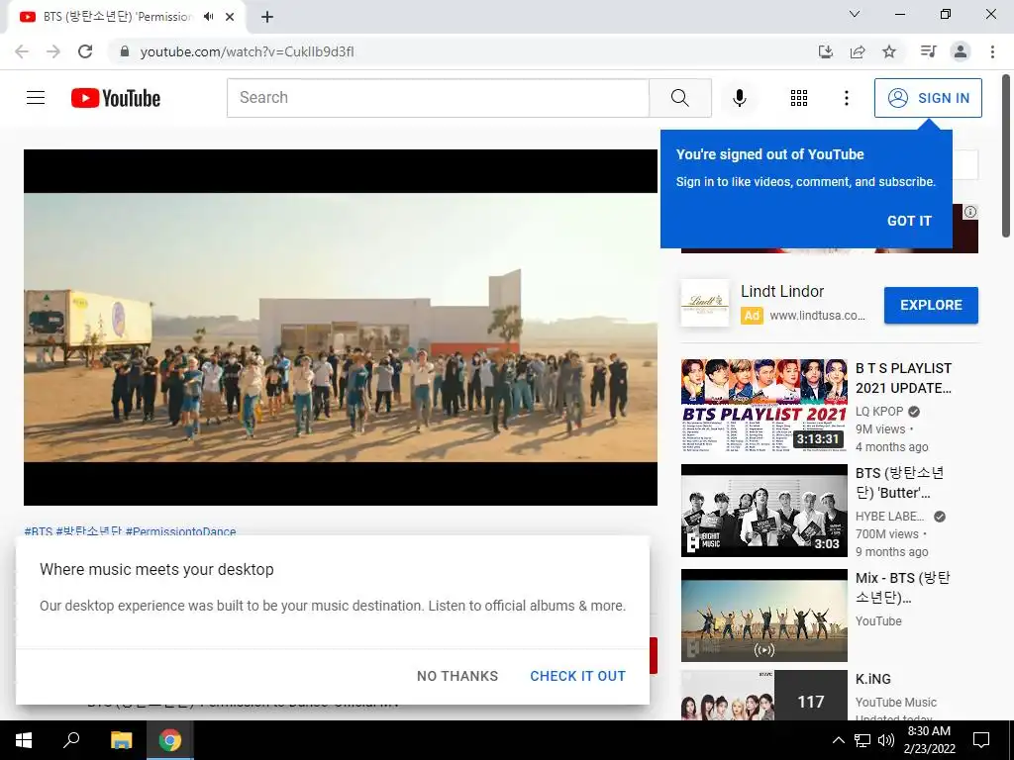Click the address bar URL
The image size is (1014, 760).
(247, 51)
